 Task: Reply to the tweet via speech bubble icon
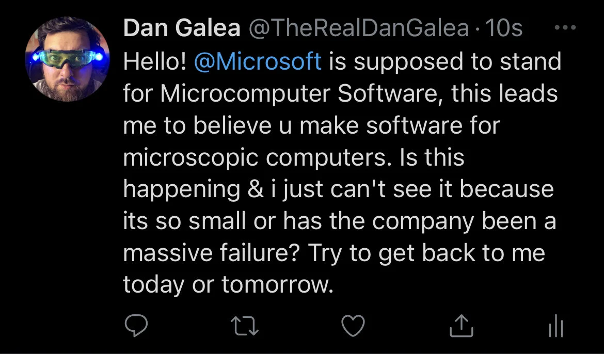click(136, 326)
